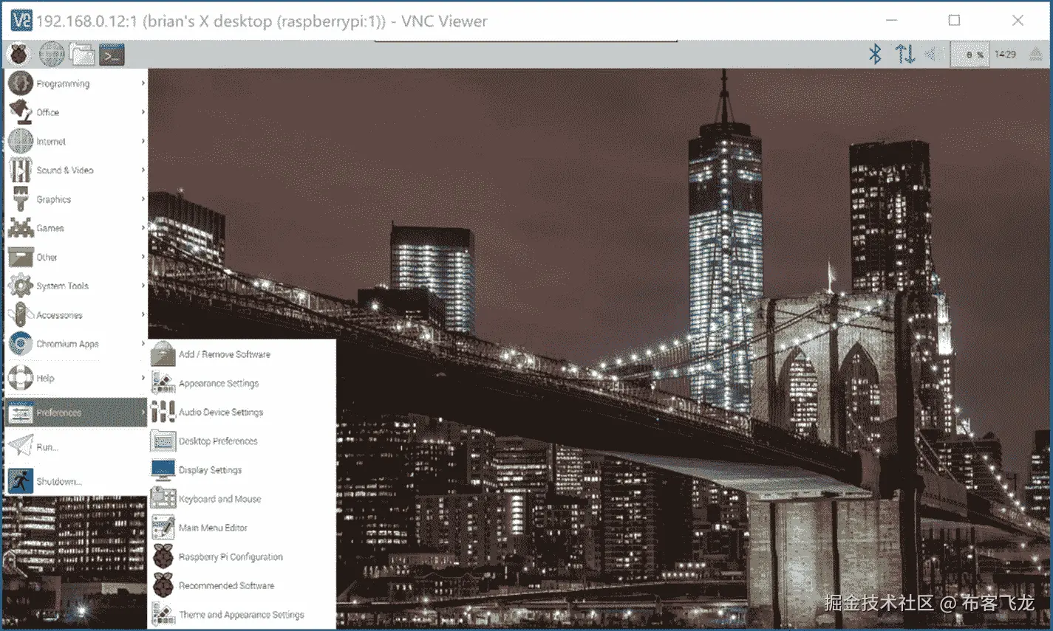Expand the Internet submenu arrow
The height and width of the screenshot is (631, 1053).
(143, 141)
